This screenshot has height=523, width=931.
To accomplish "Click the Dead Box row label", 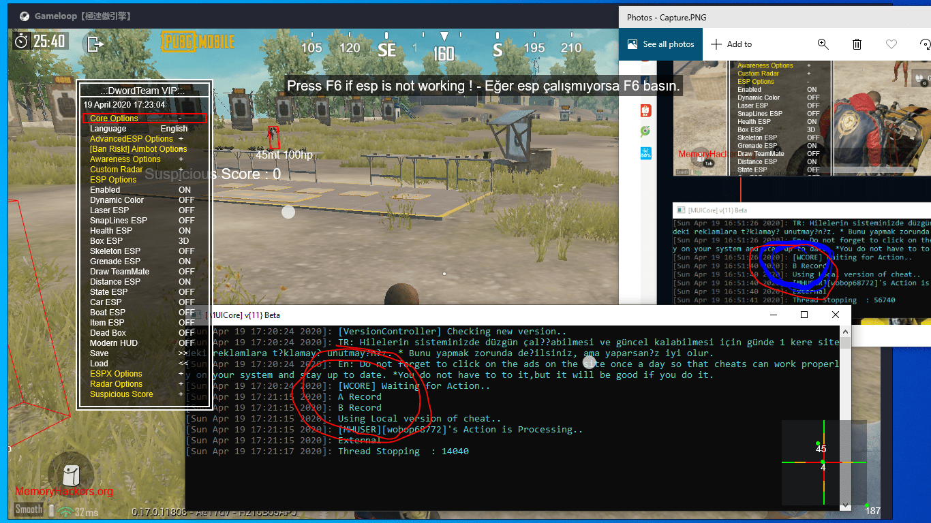I will (x=108, y=333).
